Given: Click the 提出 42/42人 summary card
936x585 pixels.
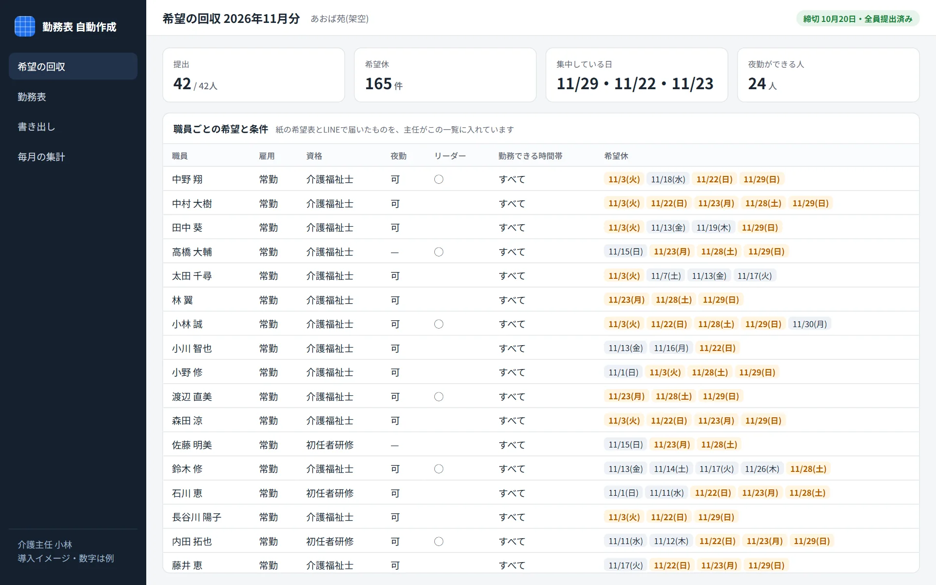Looking at the screenshot, I should click(253, 75).
